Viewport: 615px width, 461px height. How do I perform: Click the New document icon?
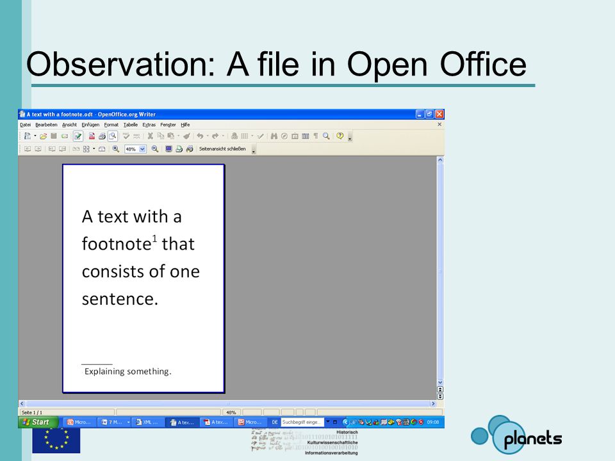(28, 136)
